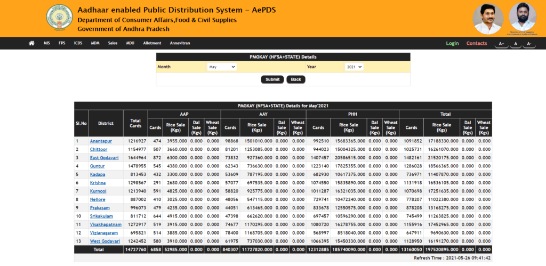The image size is (546, 266).
Task: Open Krishna district details
Action: click(x=98, y=183)
